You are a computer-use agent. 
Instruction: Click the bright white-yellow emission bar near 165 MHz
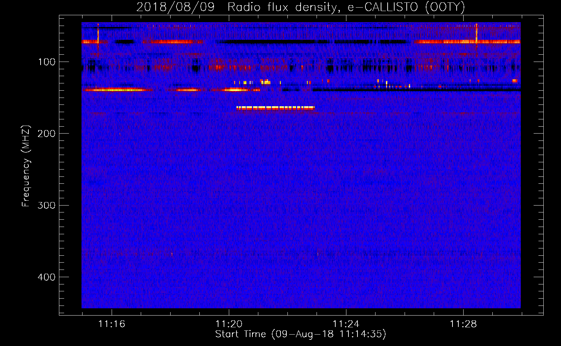click(x=276, y=108)
